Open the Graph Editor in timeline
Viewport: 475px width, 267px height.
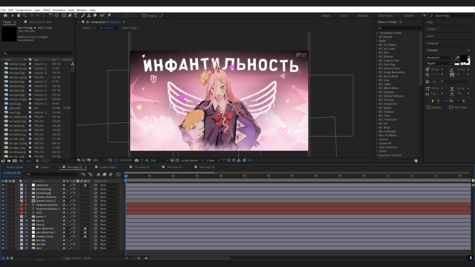pyautogui.click(x=118, y=174)
